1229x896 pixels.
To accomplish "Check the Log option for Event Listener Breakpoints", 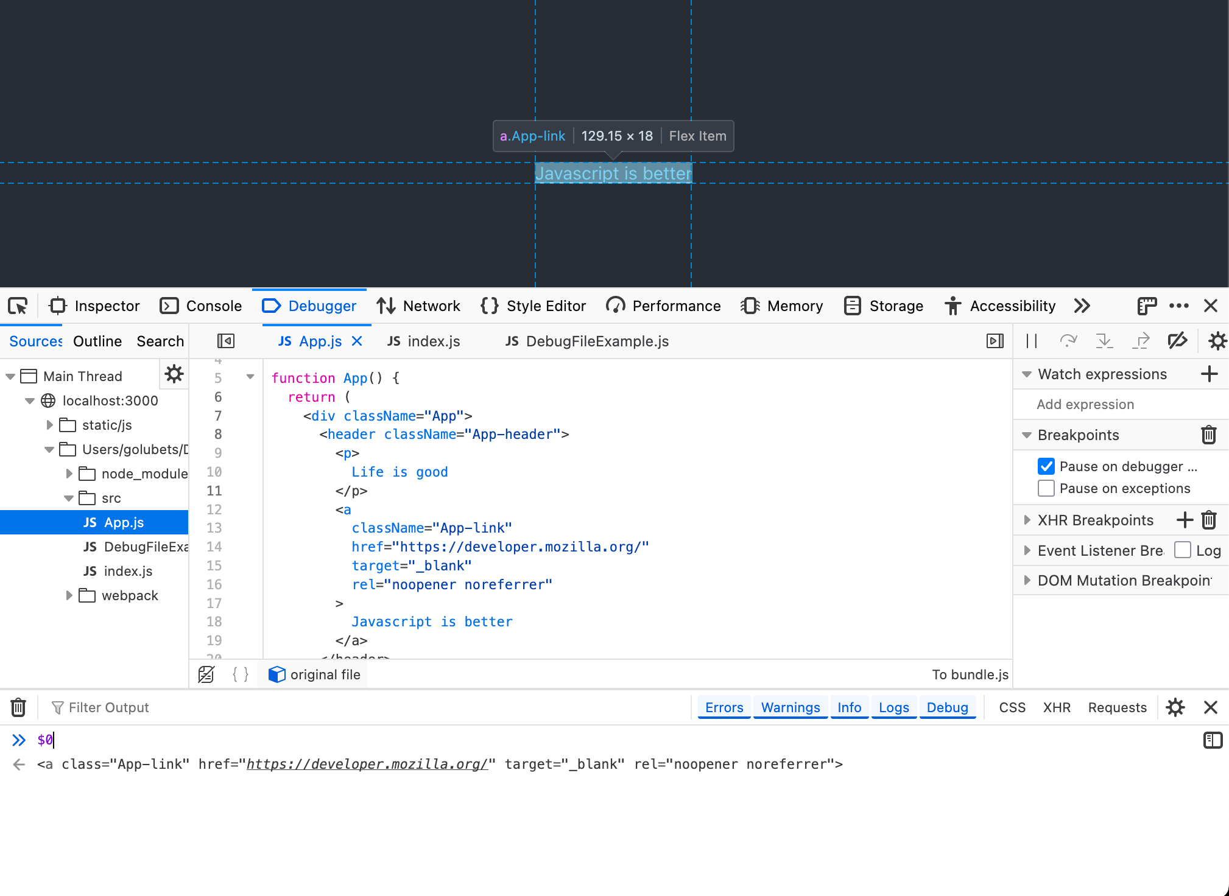I will point(1183,550).
